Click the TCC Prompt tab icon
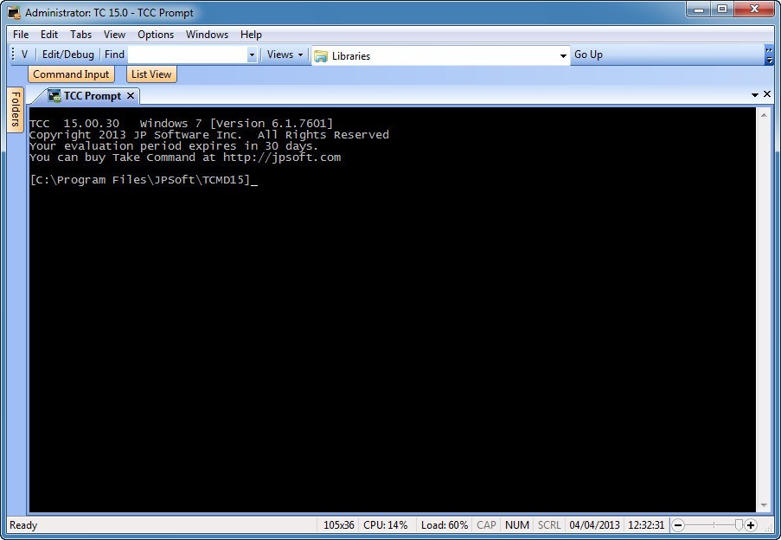This screenshot has width=781, height=540. click(x=54, y=96)
